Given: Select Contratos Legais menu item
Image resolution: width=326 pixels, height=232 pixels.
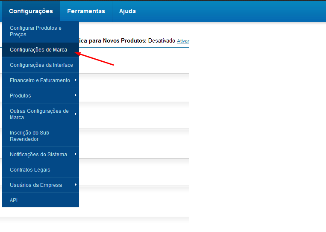Looking at the screenshot, I should pos(41,170).
